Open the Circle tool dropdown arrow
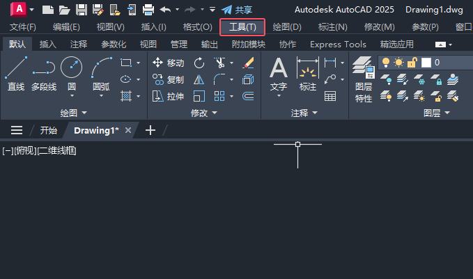This screenshot has width=473, height=279. click(72, 96)
